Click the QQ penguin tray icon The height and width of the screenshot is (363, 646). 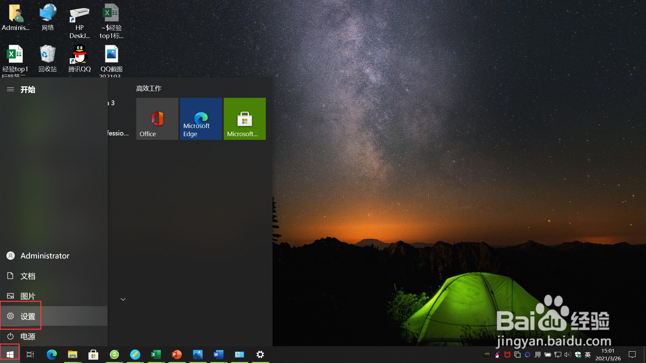click(x=497, y=354)
